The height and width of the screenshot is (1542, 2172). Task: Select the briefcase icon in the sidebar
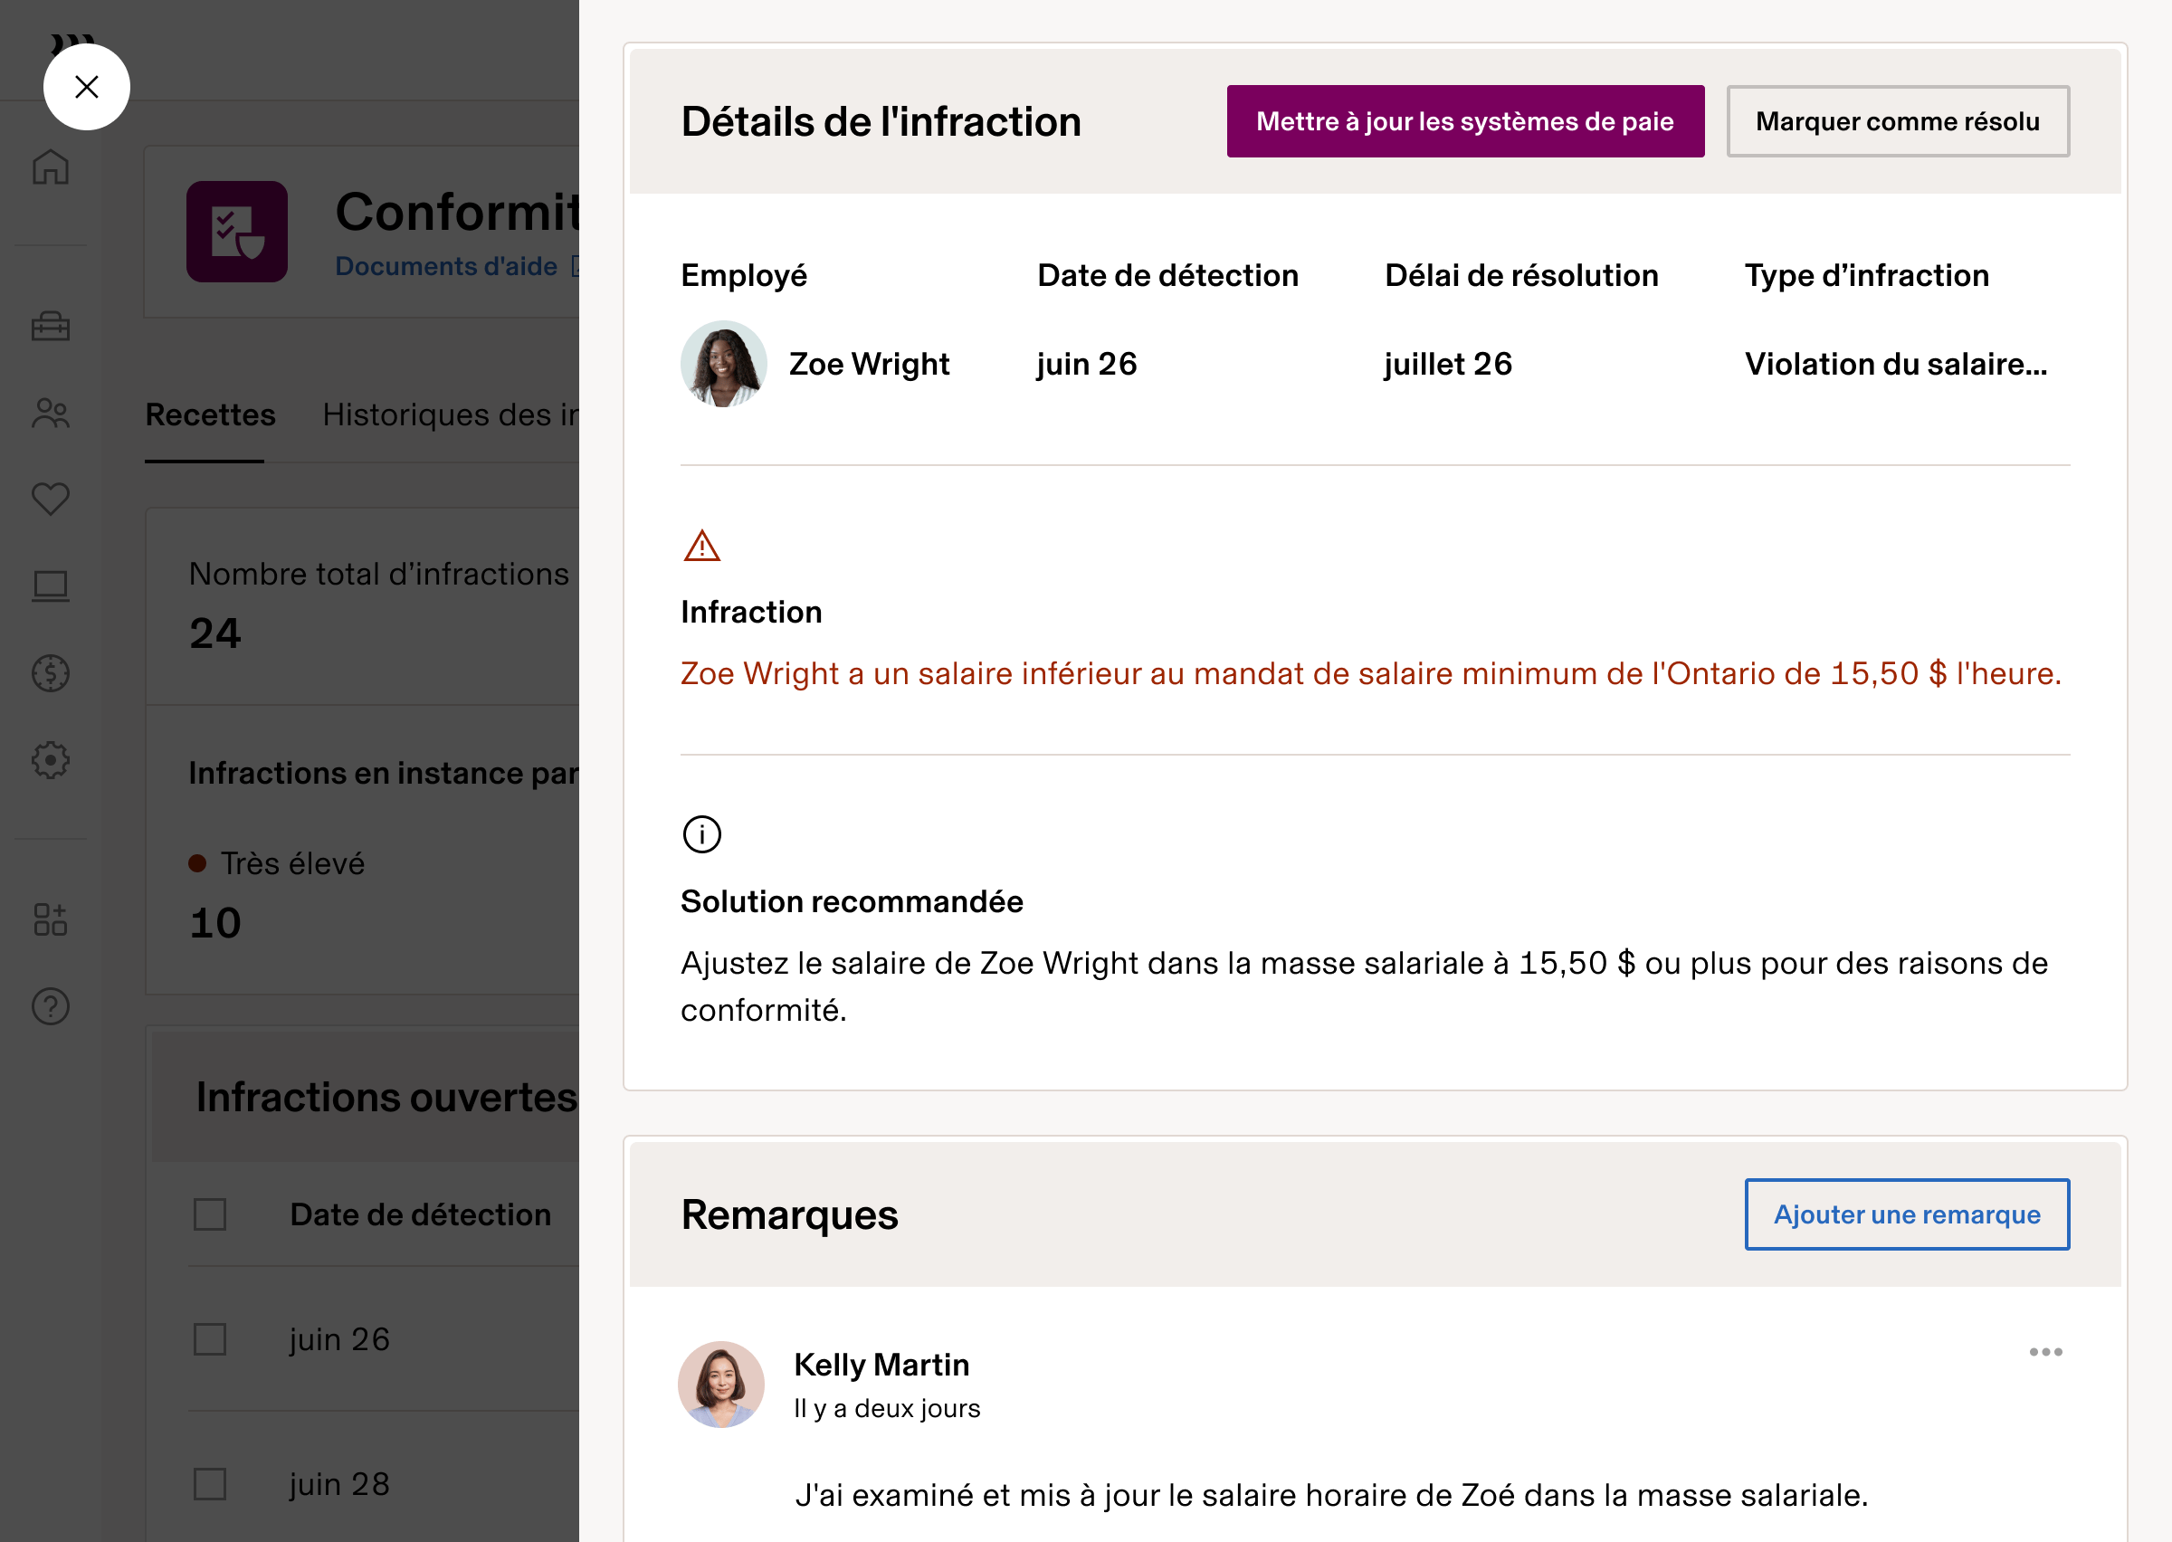pos(52,327)
